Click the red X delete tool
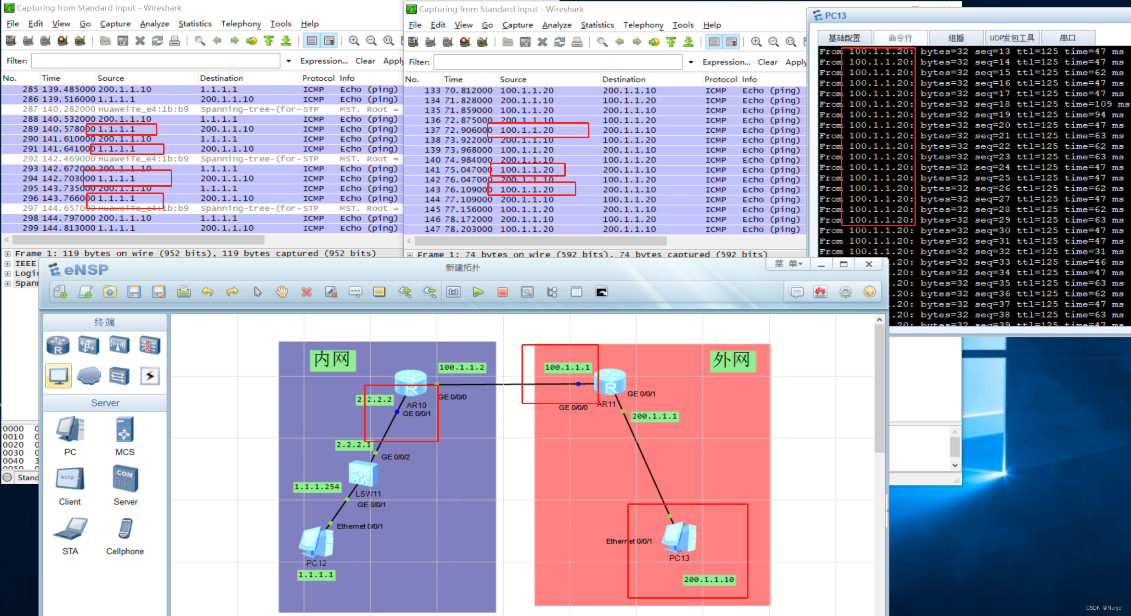The width and height of the screenshot is (1131, 616). (x=306, y=292)
